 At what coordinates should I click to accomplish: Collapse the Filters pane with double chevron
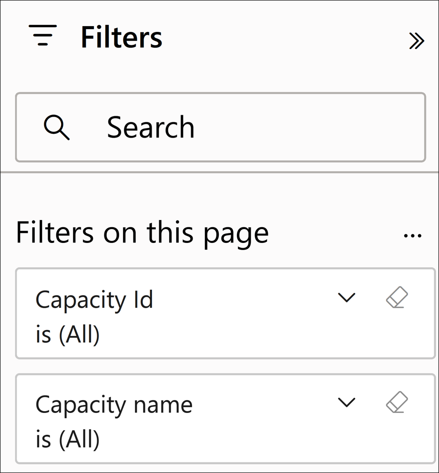[416, 41]
